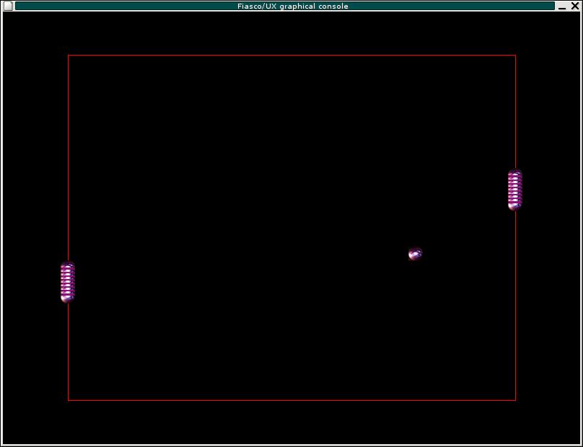Click the red right border below the paddle

click(x=515, y=303)
